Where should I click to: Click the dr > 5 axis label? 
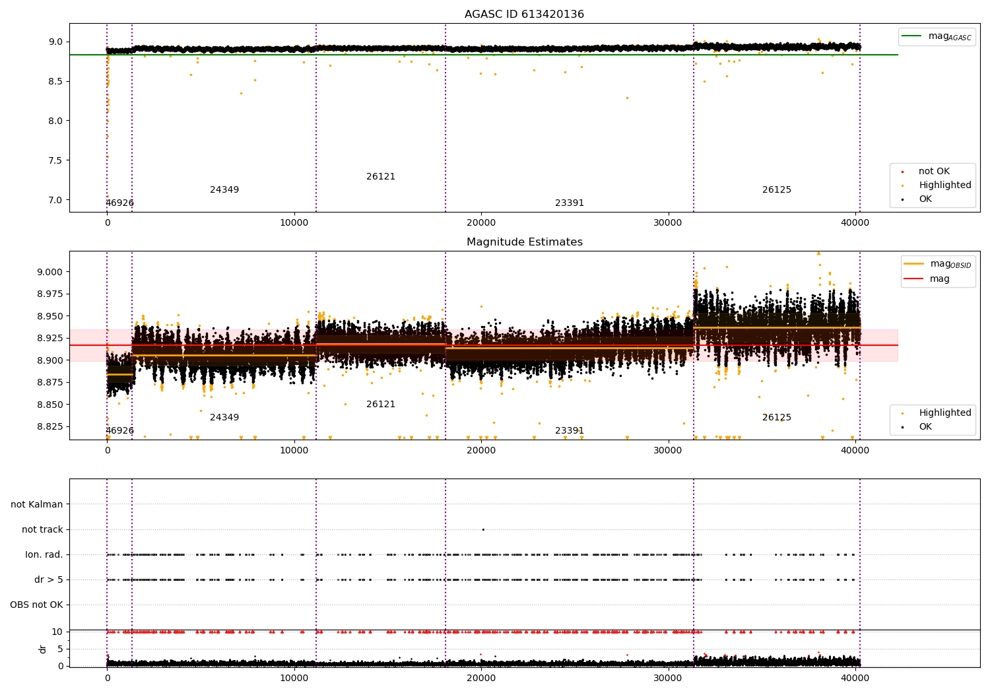49,580
